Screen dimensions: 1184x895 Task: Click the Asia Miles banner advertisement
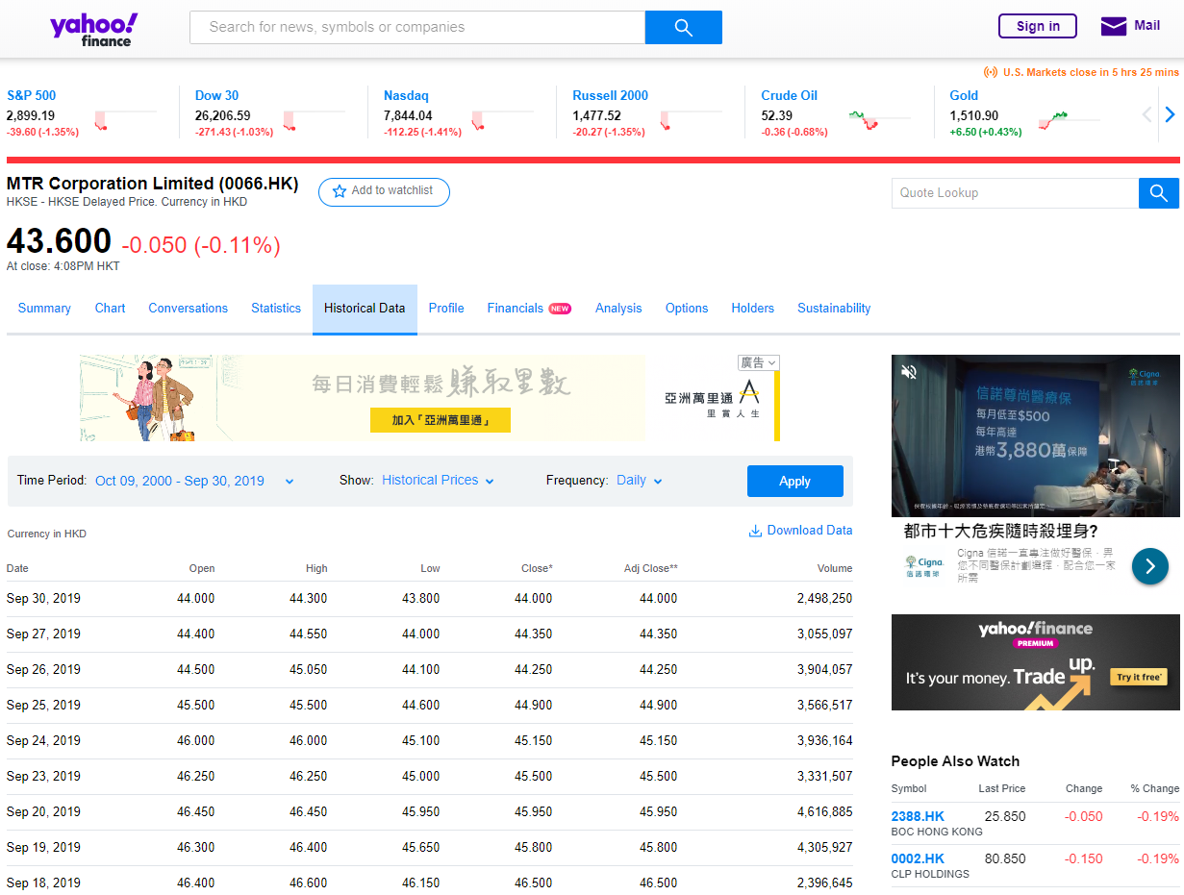pos(430,398)
